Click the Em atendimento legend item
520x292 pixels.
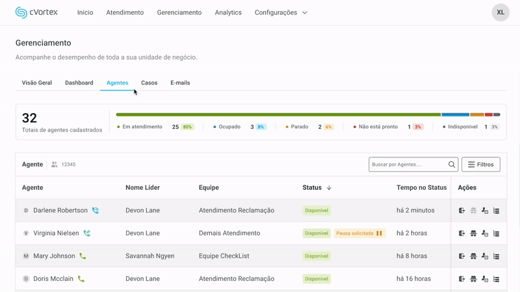(x=155, y=127)
